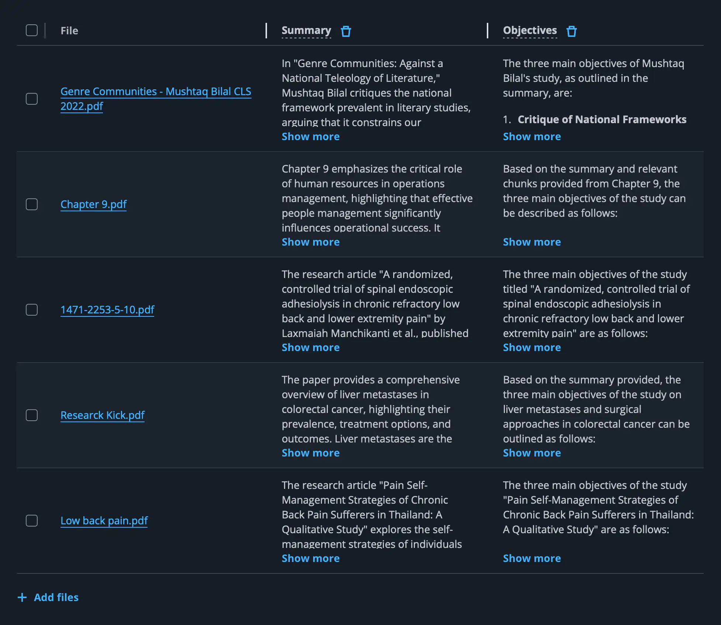
Task: Check the box for Genre Communities file
Action: tap(32, 99)
